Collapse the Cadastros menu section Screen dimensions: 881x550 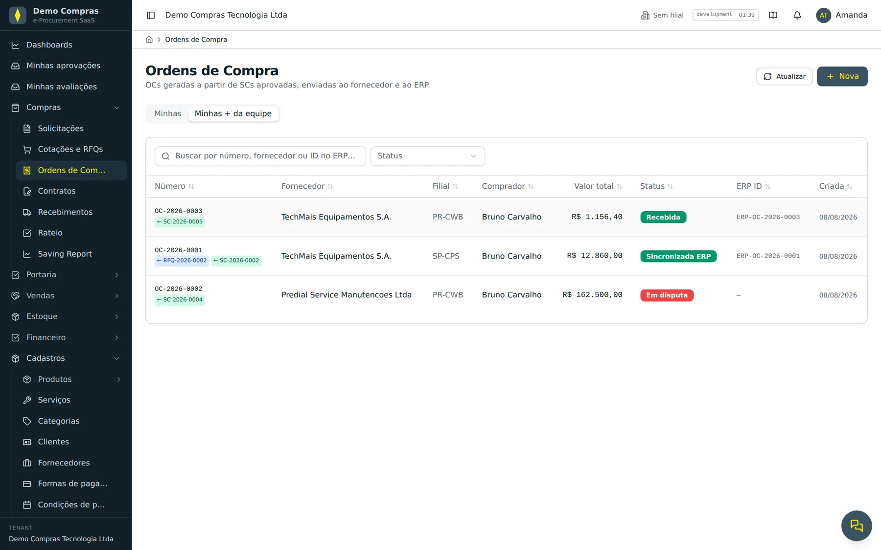[66, 358]
